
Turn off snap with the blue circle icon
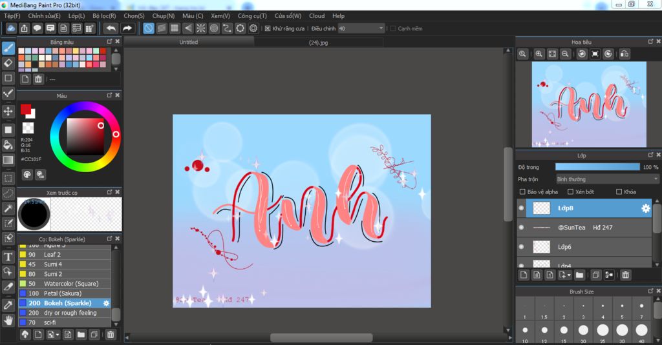pyautogui.click(x=149, y=28)
